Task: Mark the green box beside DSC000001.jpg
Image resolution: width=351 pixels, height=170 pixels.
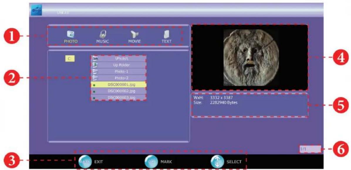Action: tap(94, 85)
